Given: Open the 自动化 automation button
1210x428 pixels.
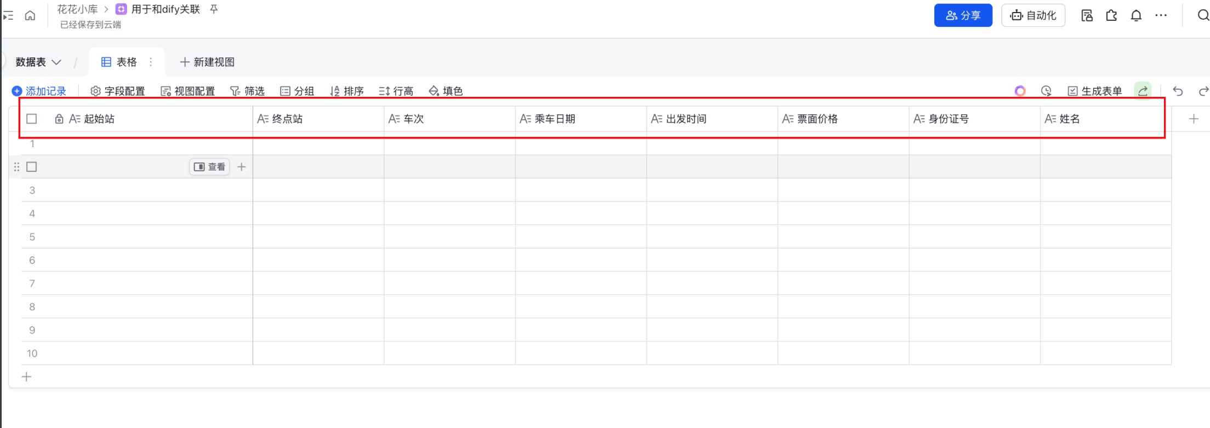Looking at the screenshot, I should pyautogui.click(x=1033, y=15).
